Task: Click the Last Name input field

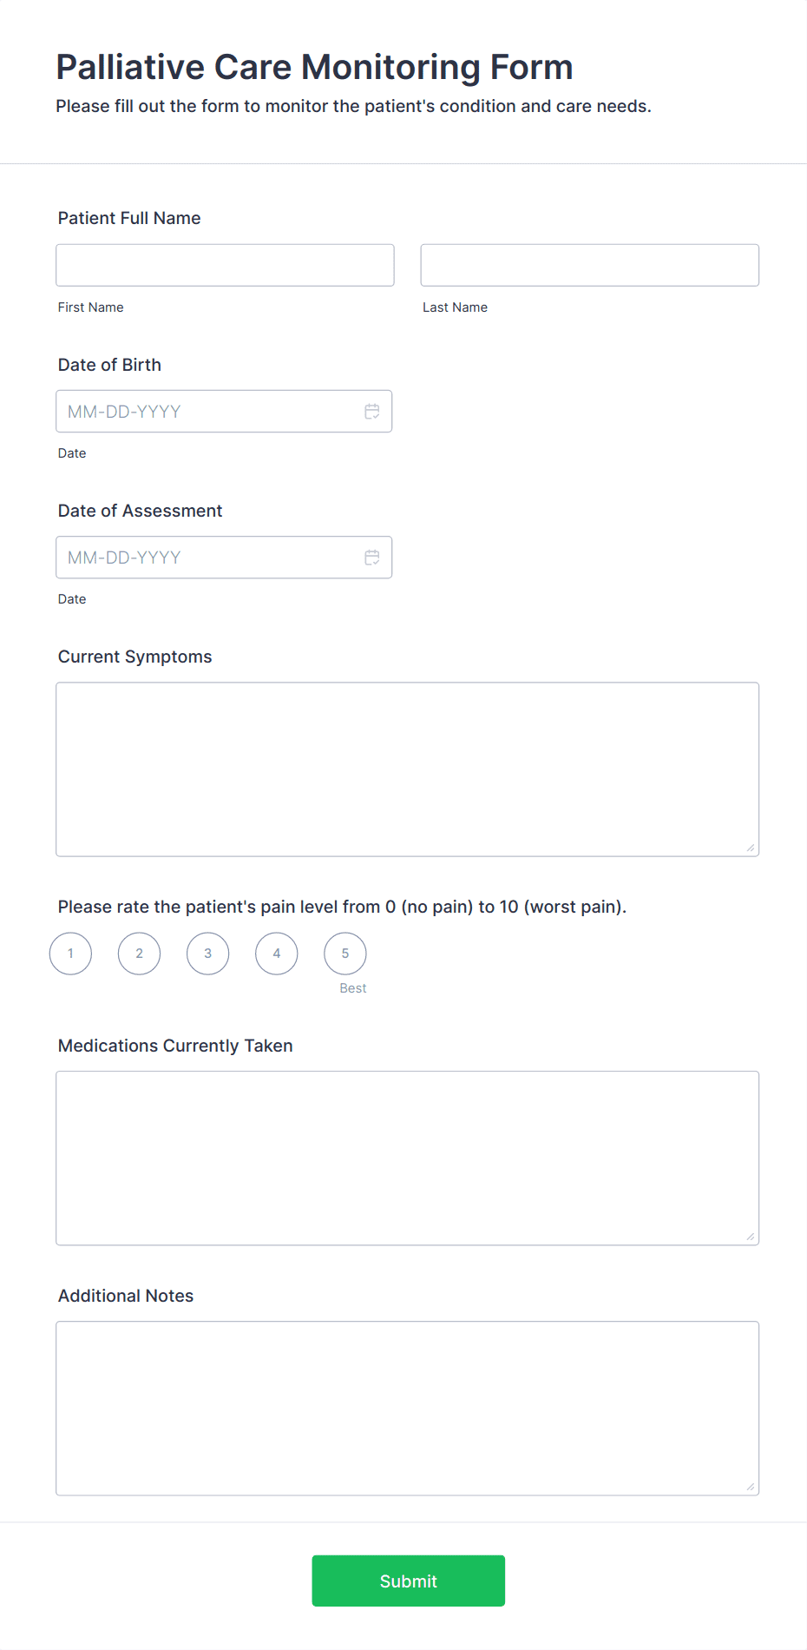Action: click(590, 265)
